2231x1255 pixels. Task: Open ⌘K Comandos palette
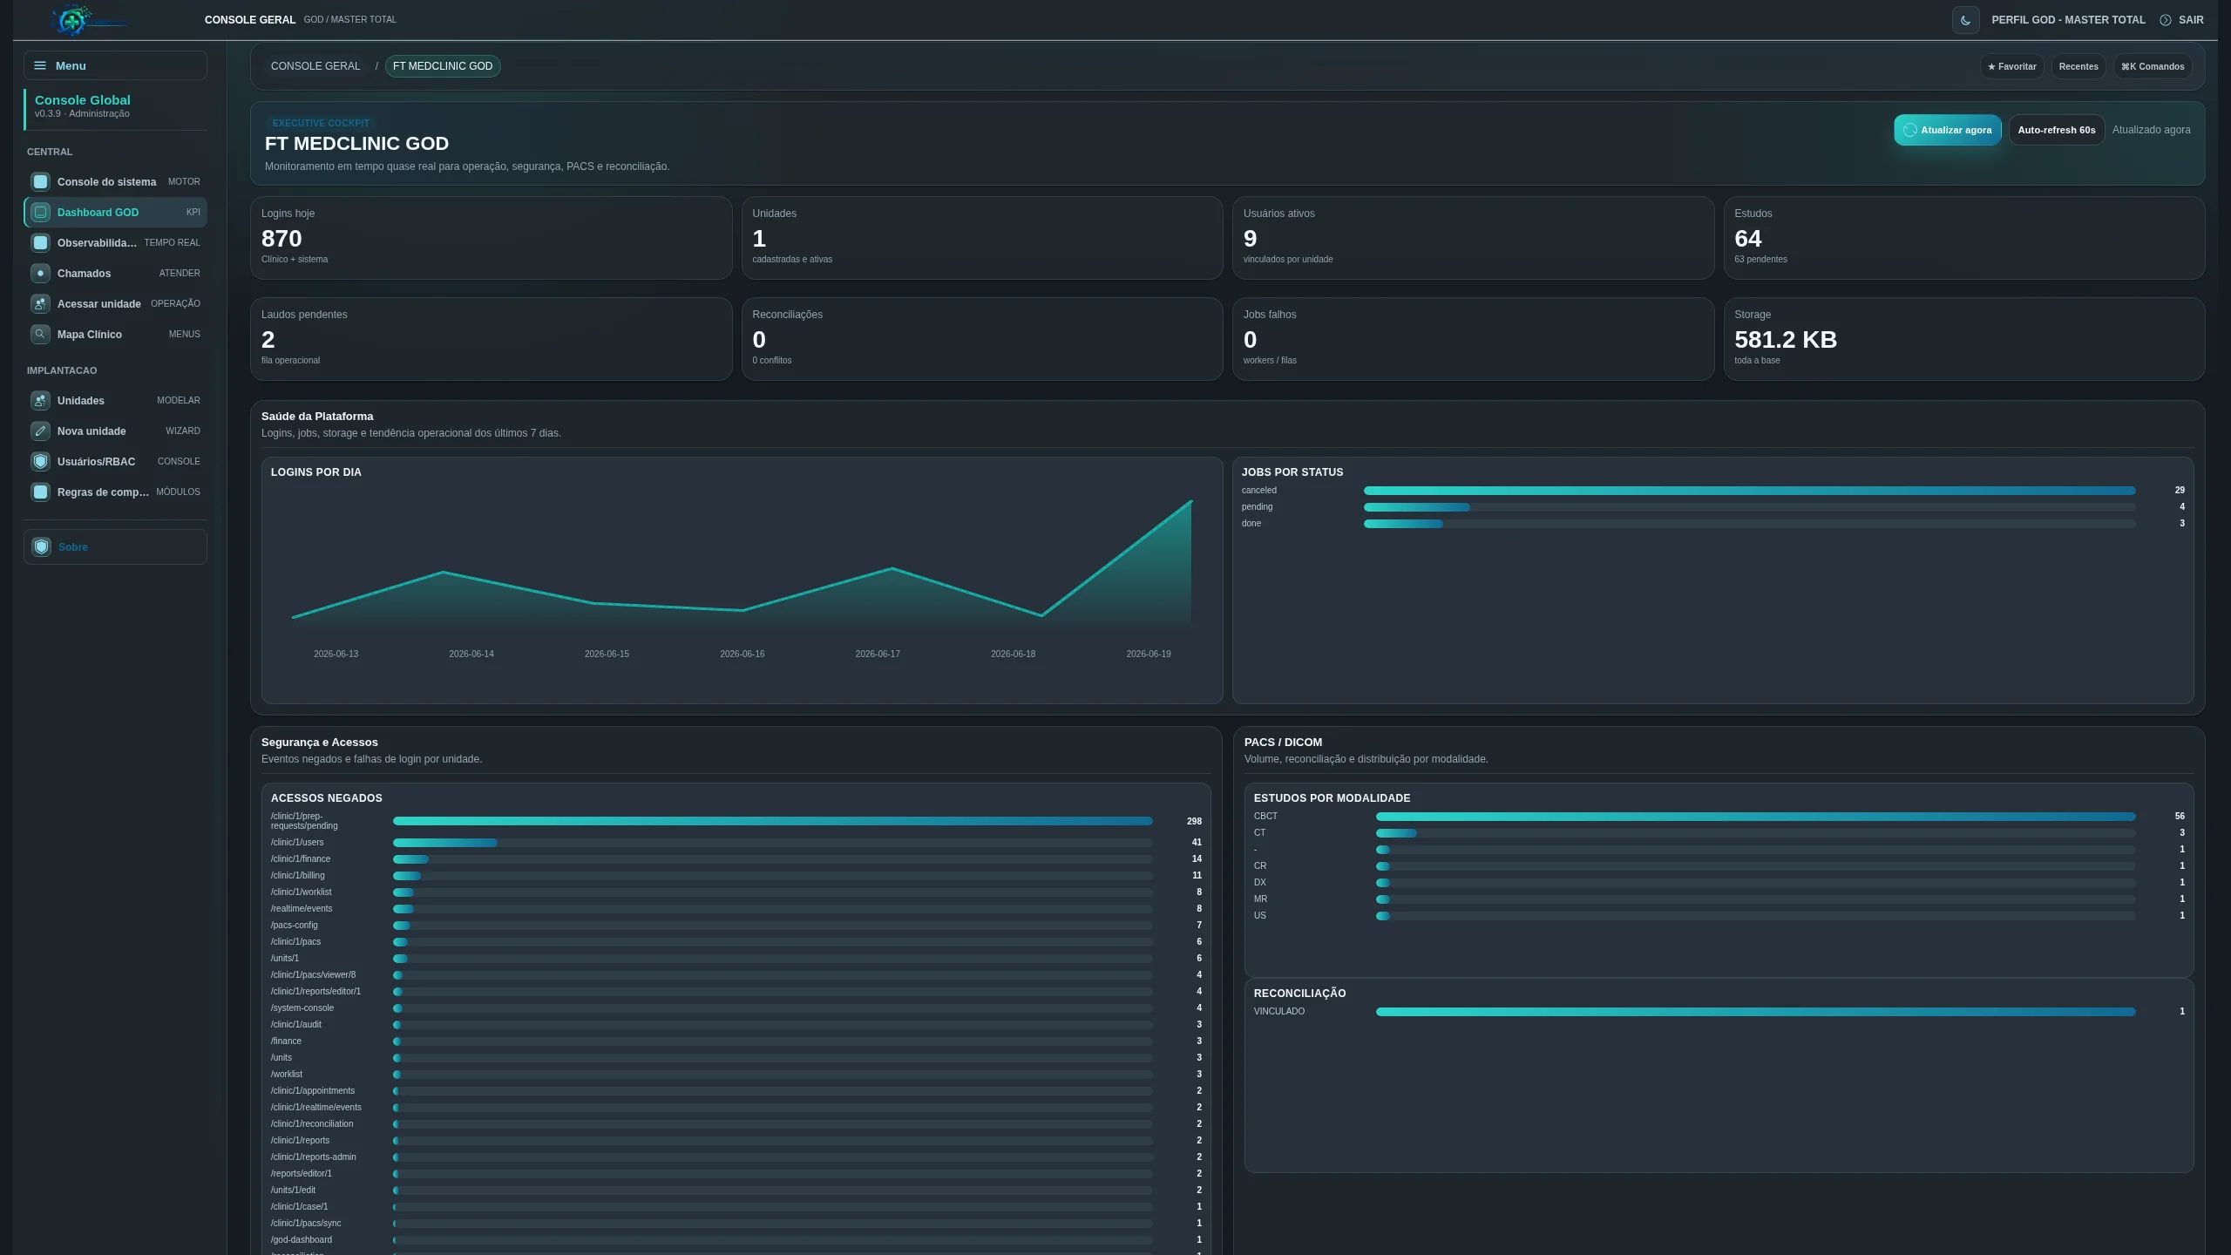click(2153, 66)
